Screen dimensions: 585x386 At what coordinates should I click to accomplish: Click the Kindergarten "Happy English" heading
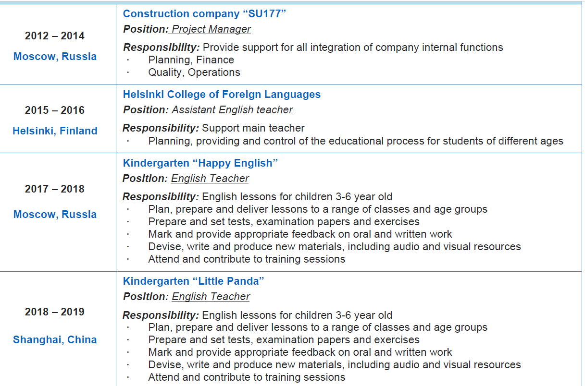coord(200,163)
